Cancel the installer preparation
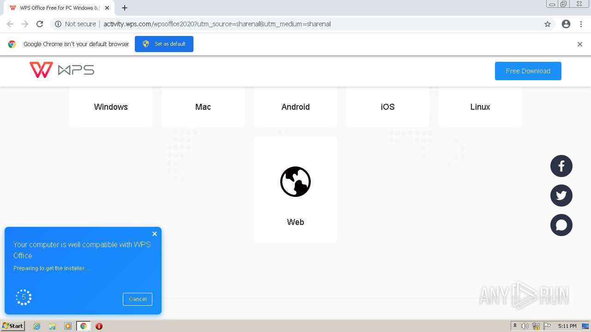 point(138,299)
